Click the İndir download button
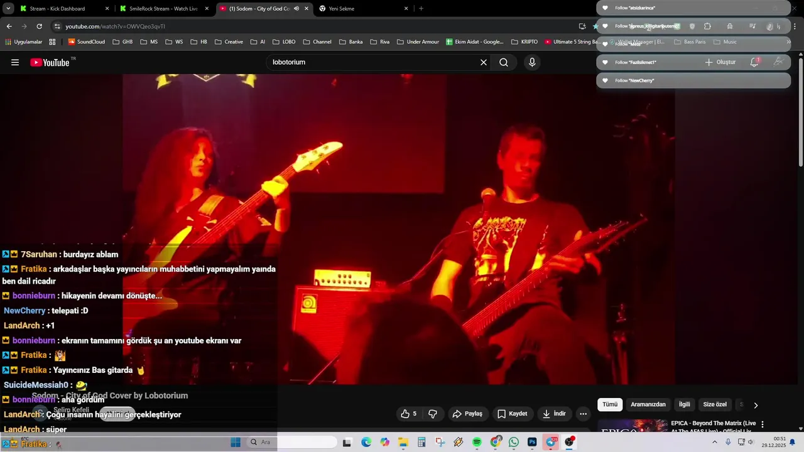The height and width of the screenshot is (452, 804). coord(554,414)
